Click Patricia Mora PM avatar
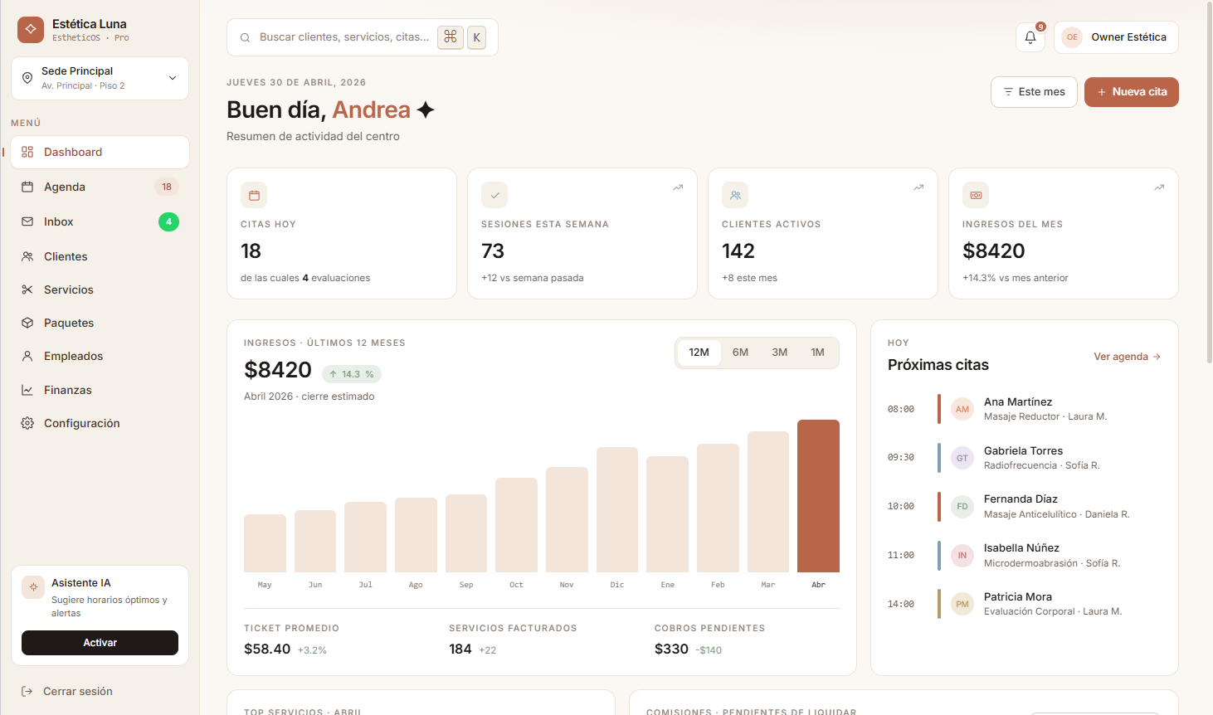1213x715 pixels. point(962,604)
